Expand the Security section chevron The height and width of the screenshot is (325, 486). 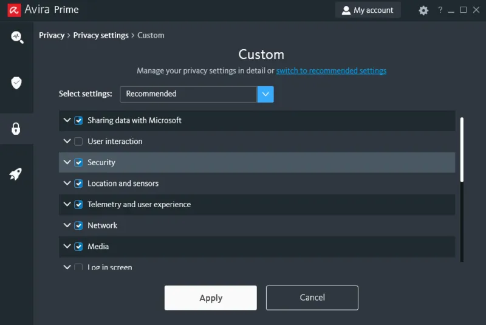click(x=67, y=162)
